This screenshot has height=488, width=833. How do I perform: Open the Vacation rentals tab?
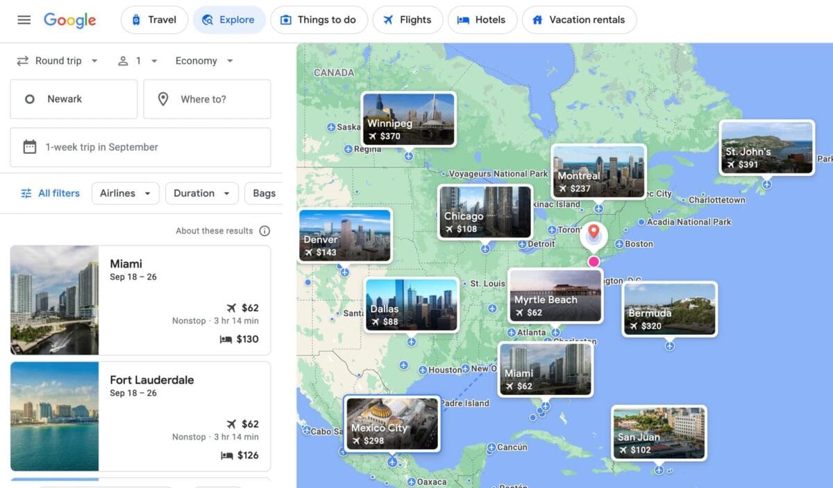pyautogui.click(x=579, y=20)
